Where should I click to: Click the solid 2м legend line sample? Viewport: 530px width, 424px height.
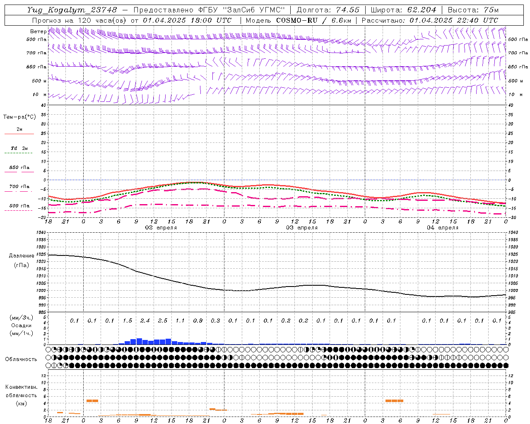[x=19, y=134]
